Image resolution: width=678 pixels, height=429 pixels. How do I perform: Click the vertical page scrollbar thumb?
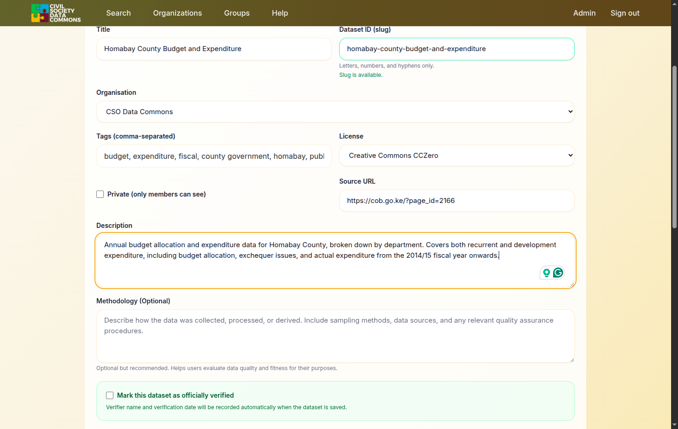[x=675, y=147]
